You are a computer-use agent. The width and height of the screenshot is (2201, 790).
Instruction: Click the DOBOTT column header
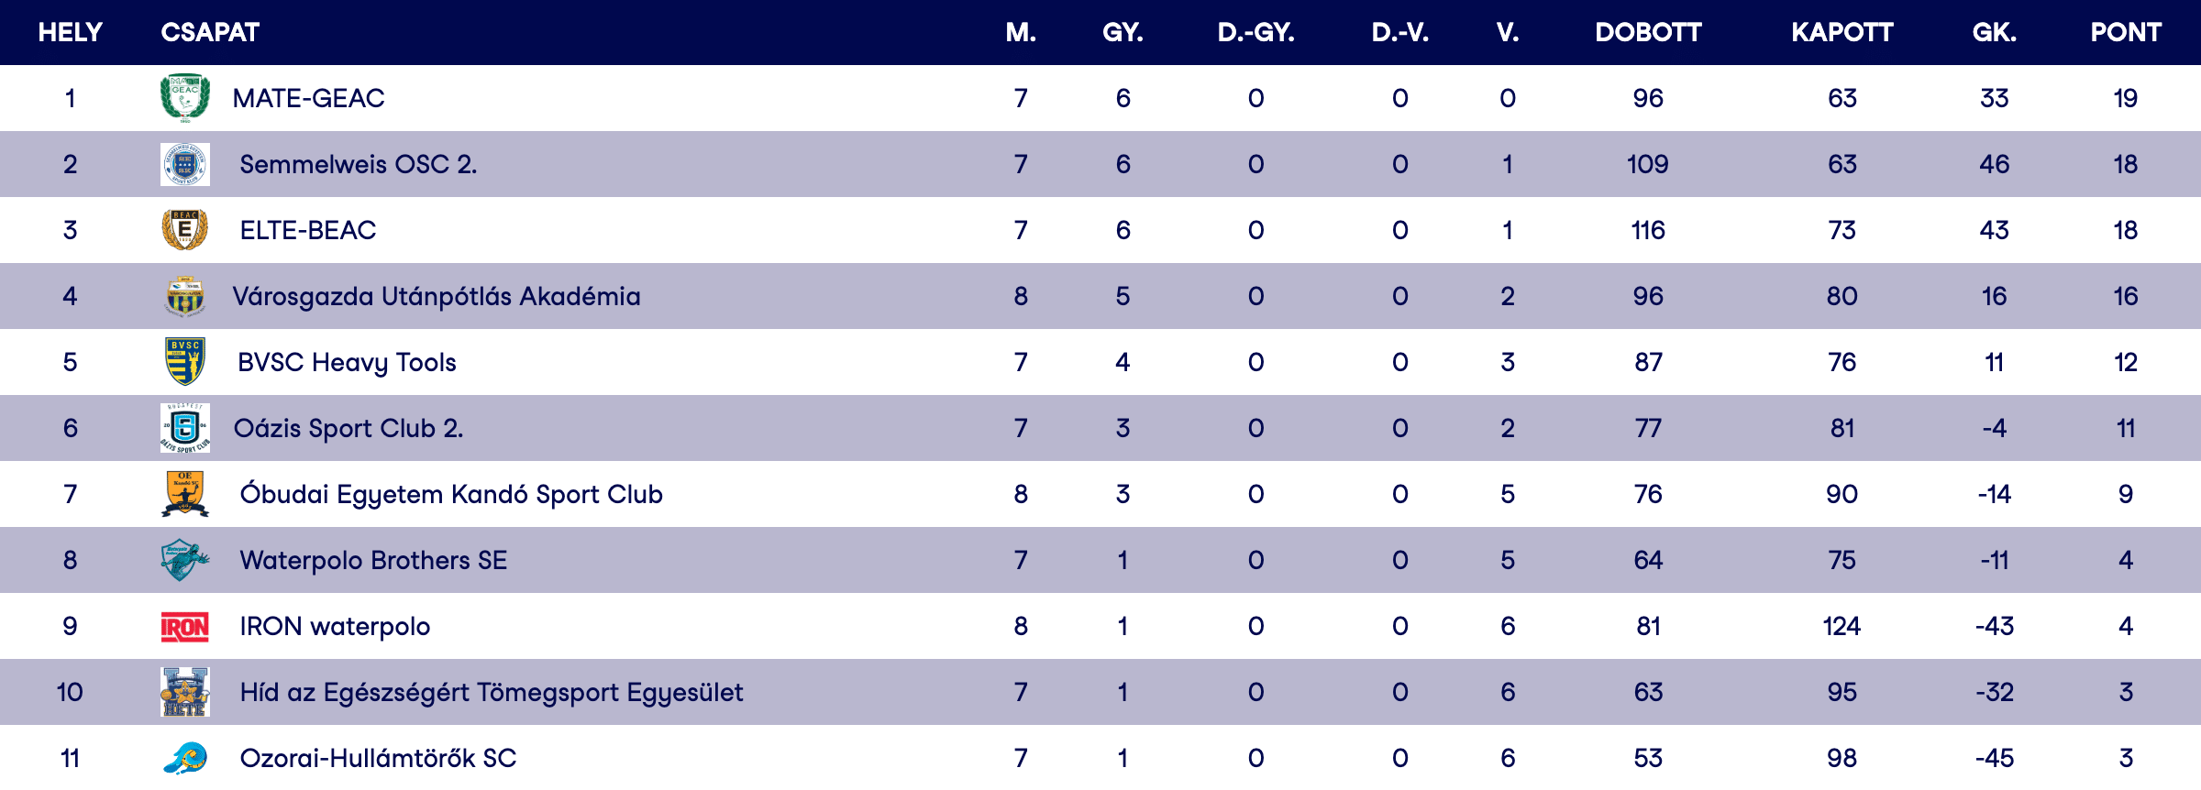pos(1648,33)
